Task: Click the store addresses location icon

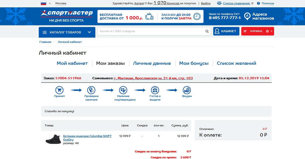Action: pyautogui.click(x=247, y=16)
